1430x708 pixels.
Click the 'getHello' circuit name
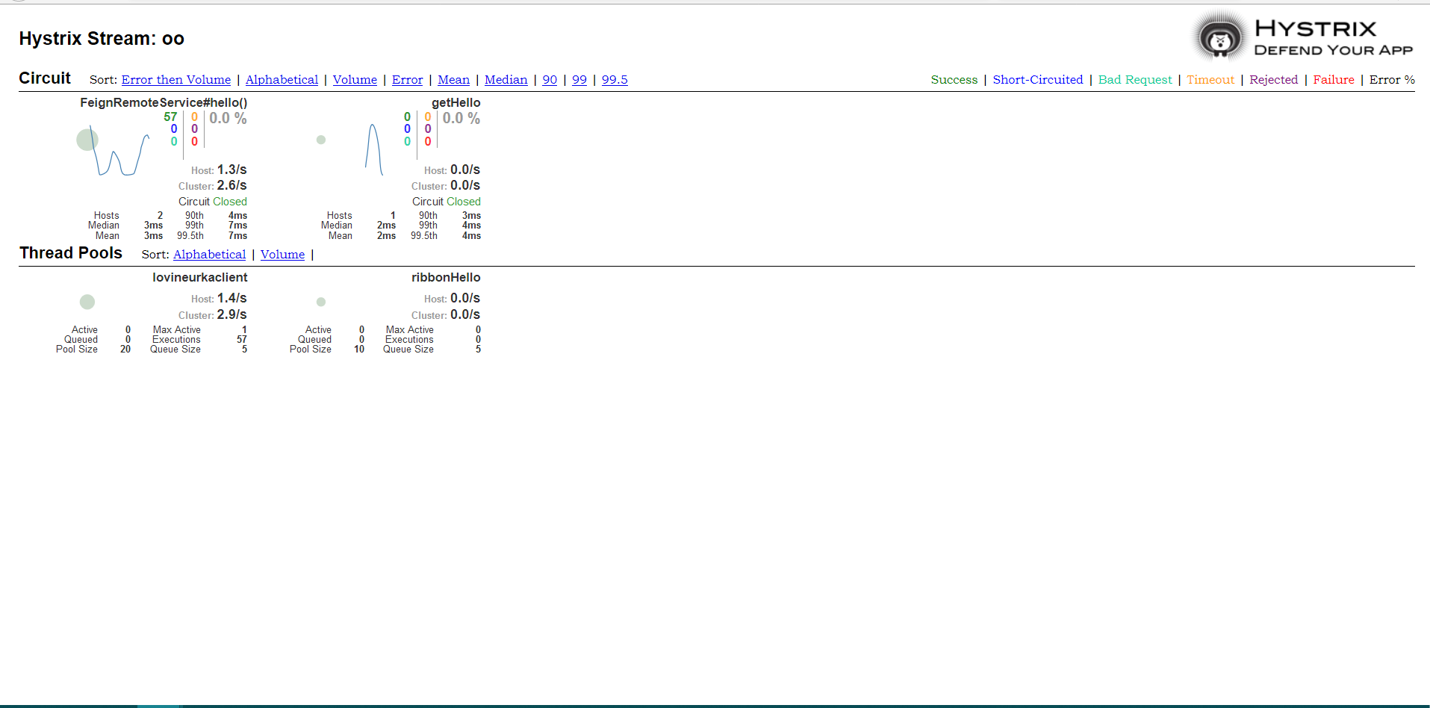pyautogui.click(x=456, y=102)
